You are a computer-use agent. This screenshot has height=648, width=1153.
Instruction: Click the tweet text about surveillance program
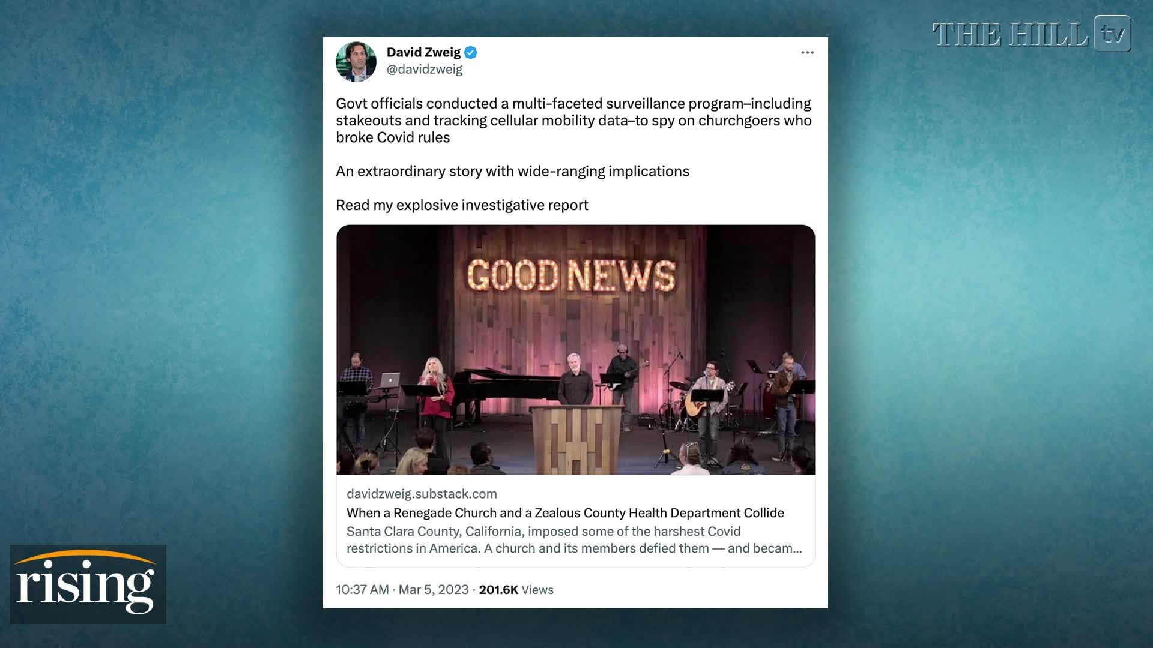tap(573, 121)
